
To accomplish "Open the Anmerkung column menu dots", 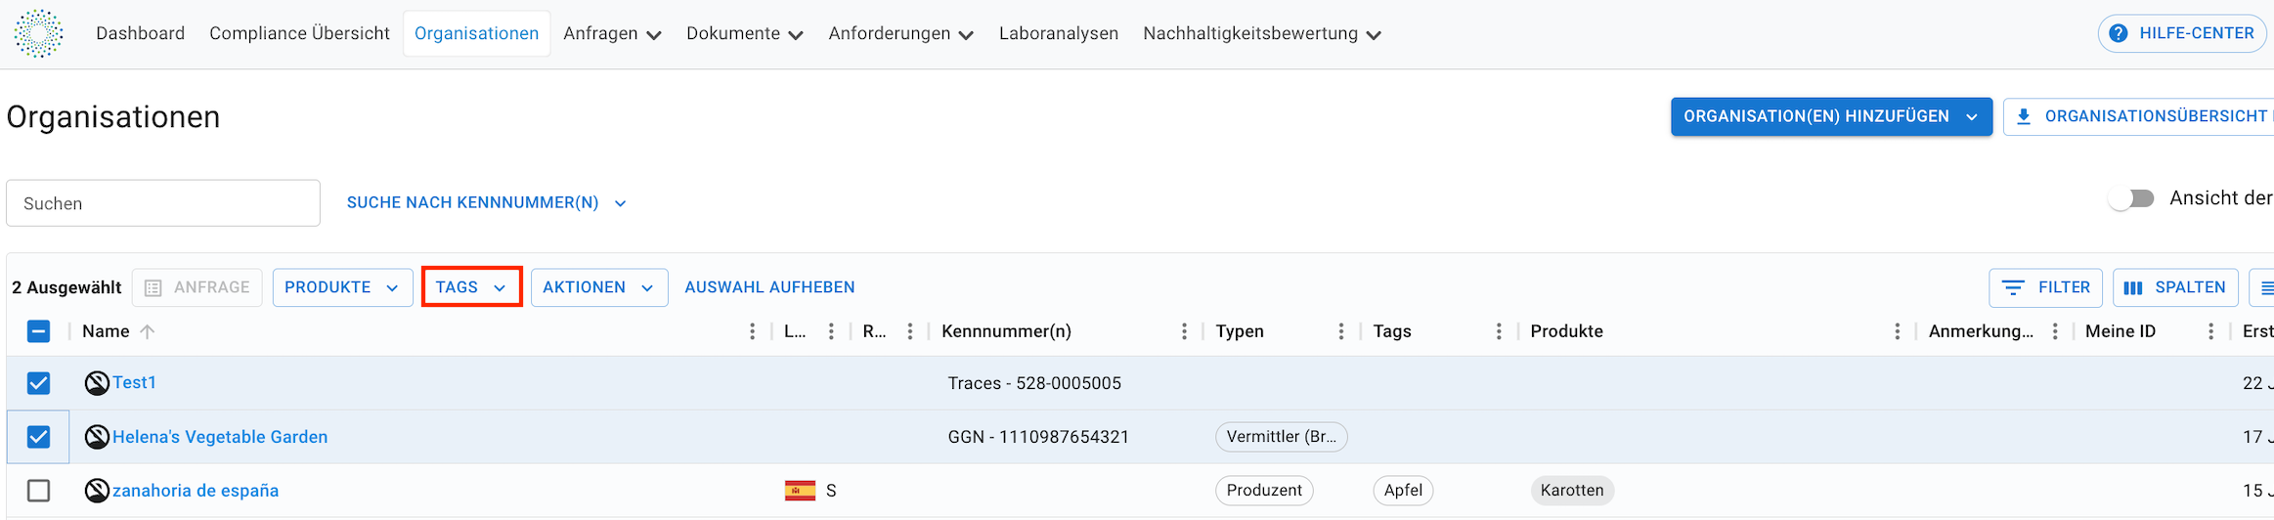I will (2054, 331).
